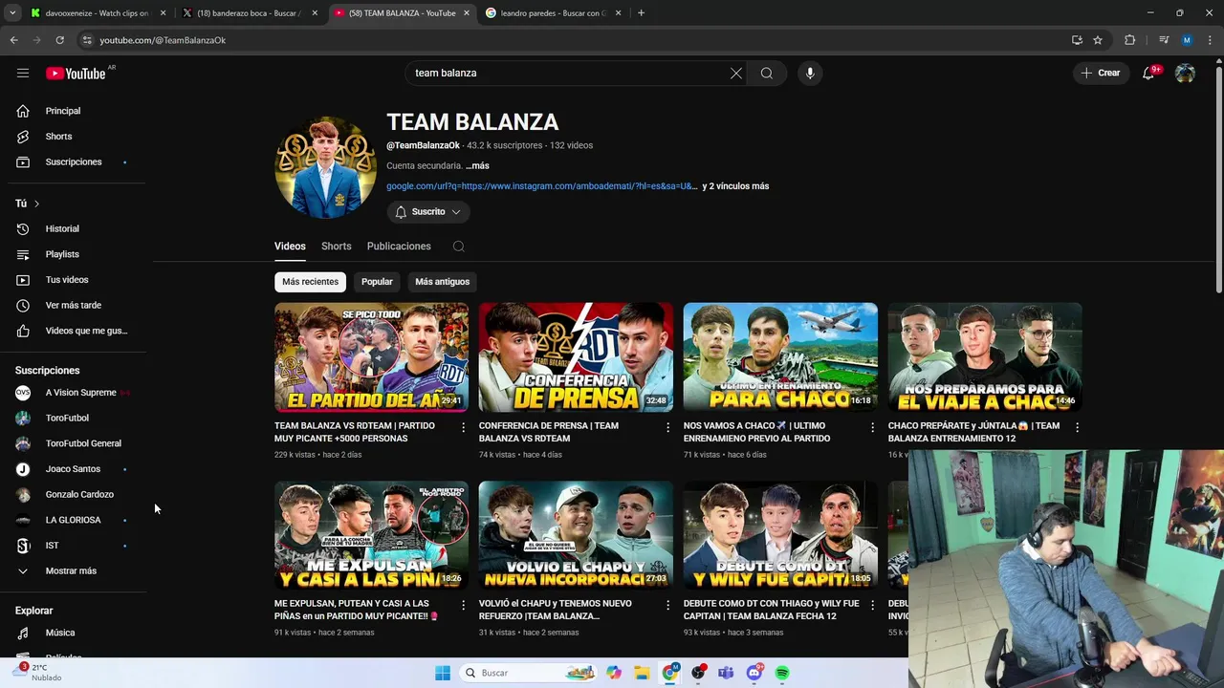Screen dimensions: 1224x688
Task: Open Suscripciones in the sidebar
Action: (75, 162)
